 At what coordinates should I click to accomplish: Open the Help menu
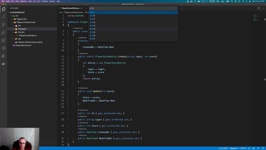[58, 1]
